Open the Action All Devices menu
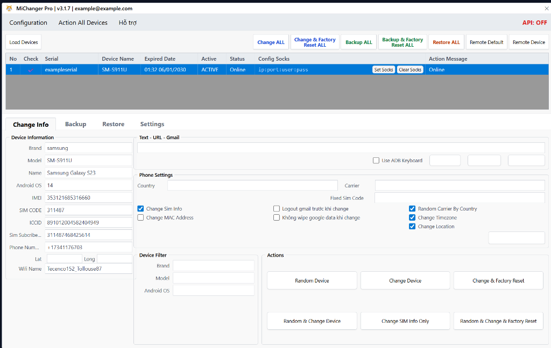The image size is (551, 348). coord(83,23)
